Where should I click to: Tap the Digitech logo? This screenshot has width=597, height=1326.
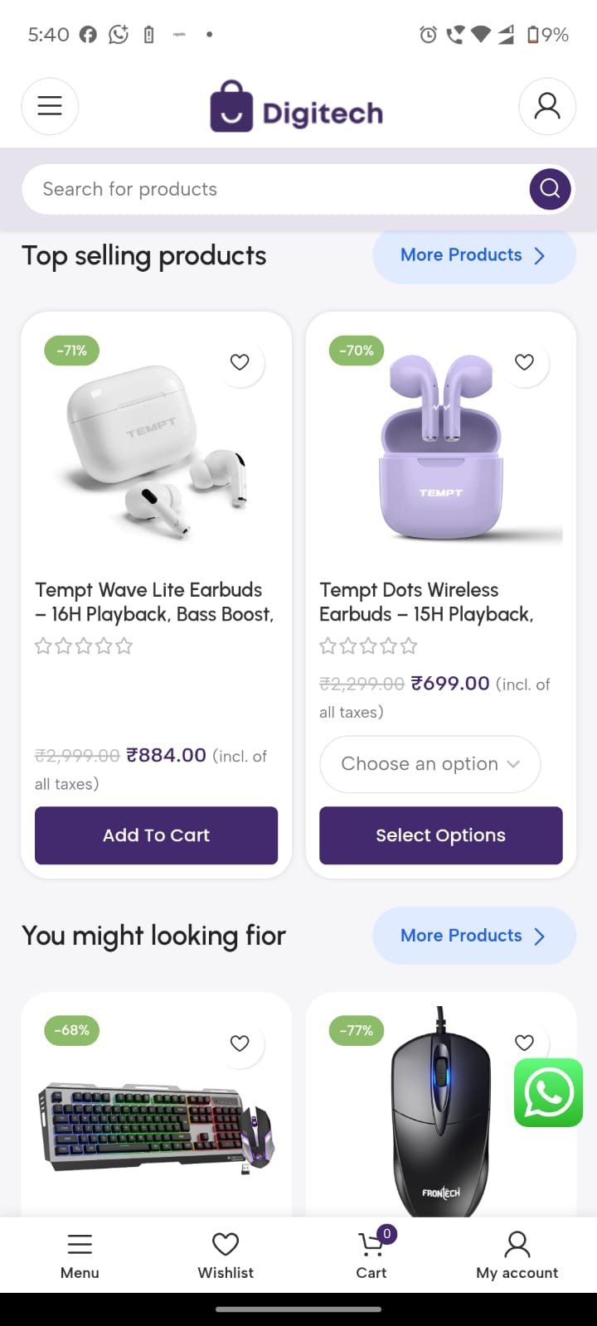(x=297, y=108)
